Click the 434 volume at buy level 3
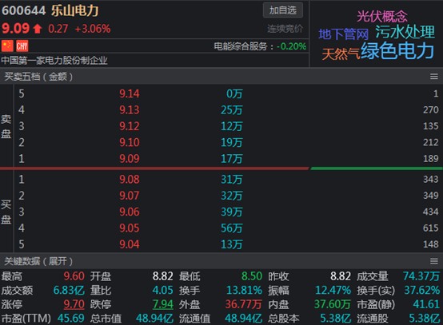443x325 pixels. point(430,212)
